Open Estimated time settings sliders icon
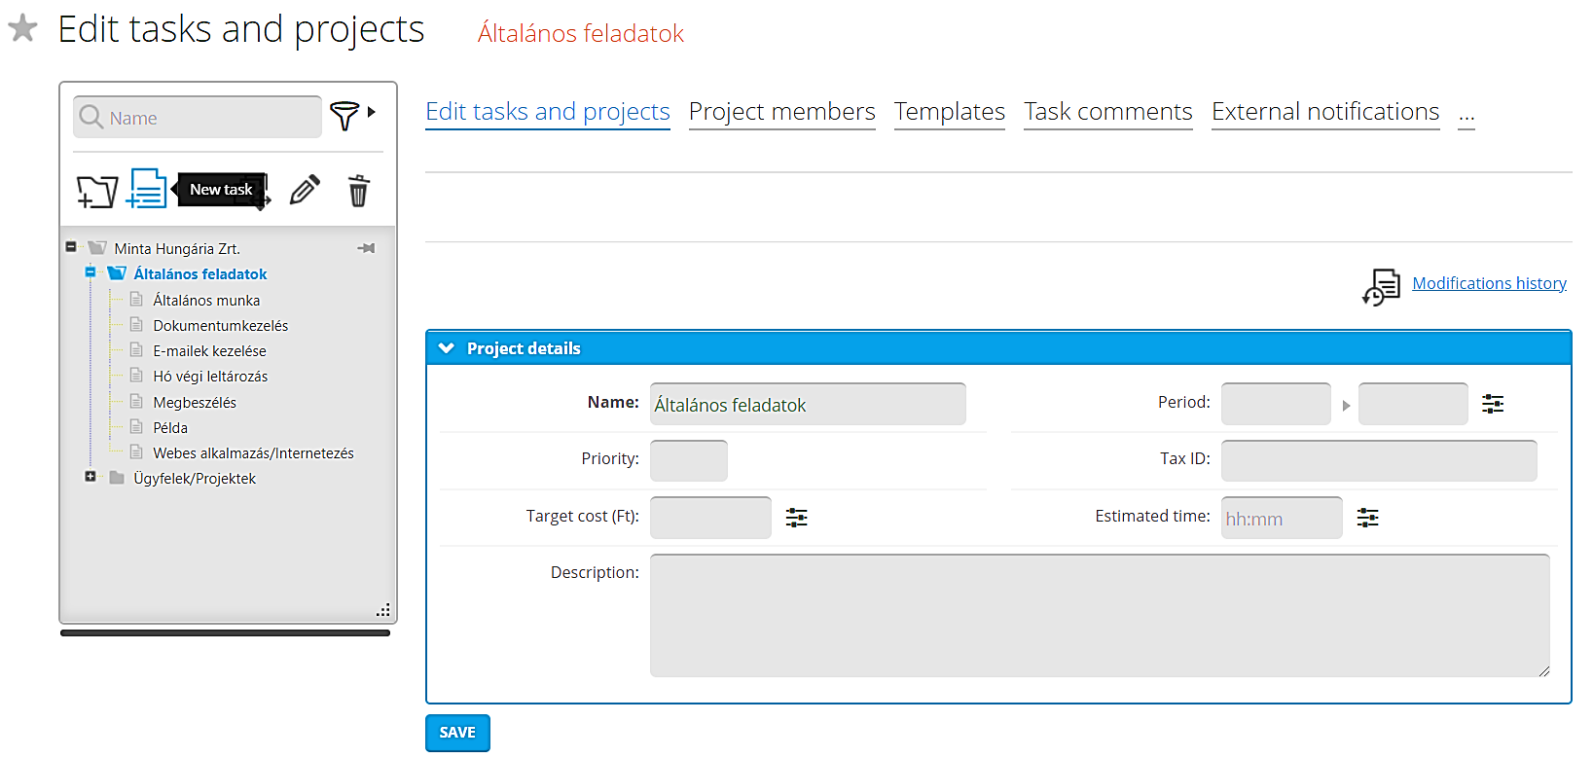Screen dimensions: 1593x758 tap(1367, 518)
